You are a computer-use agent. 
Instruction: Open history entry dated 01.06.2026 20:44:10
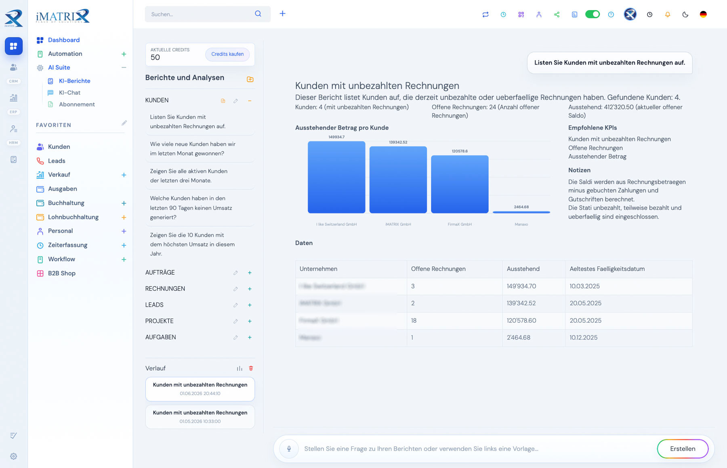point(200,389)
